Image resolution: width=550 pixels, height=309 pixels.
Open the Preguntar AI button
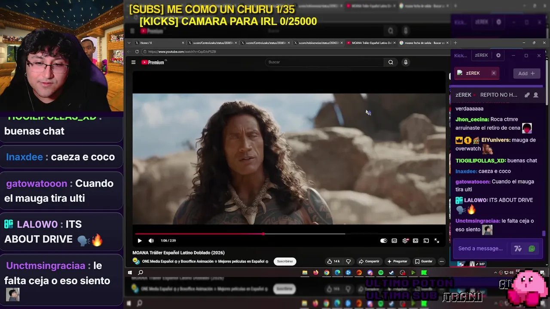(x=397, y=261)
